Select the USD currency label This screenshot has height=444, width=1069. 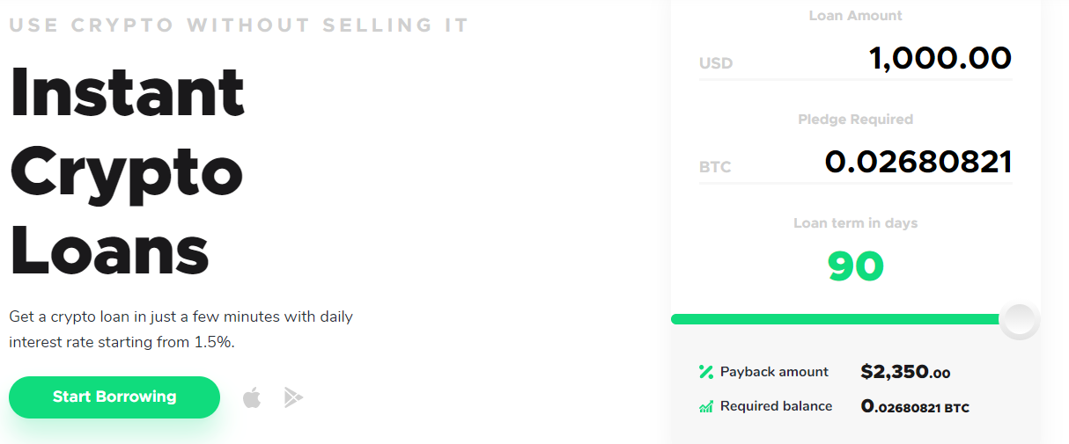(x=716, y=63)
